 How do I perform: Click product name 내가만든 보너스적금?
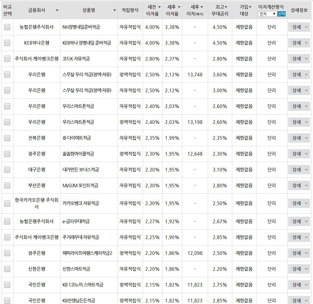(x=81, y=169)
